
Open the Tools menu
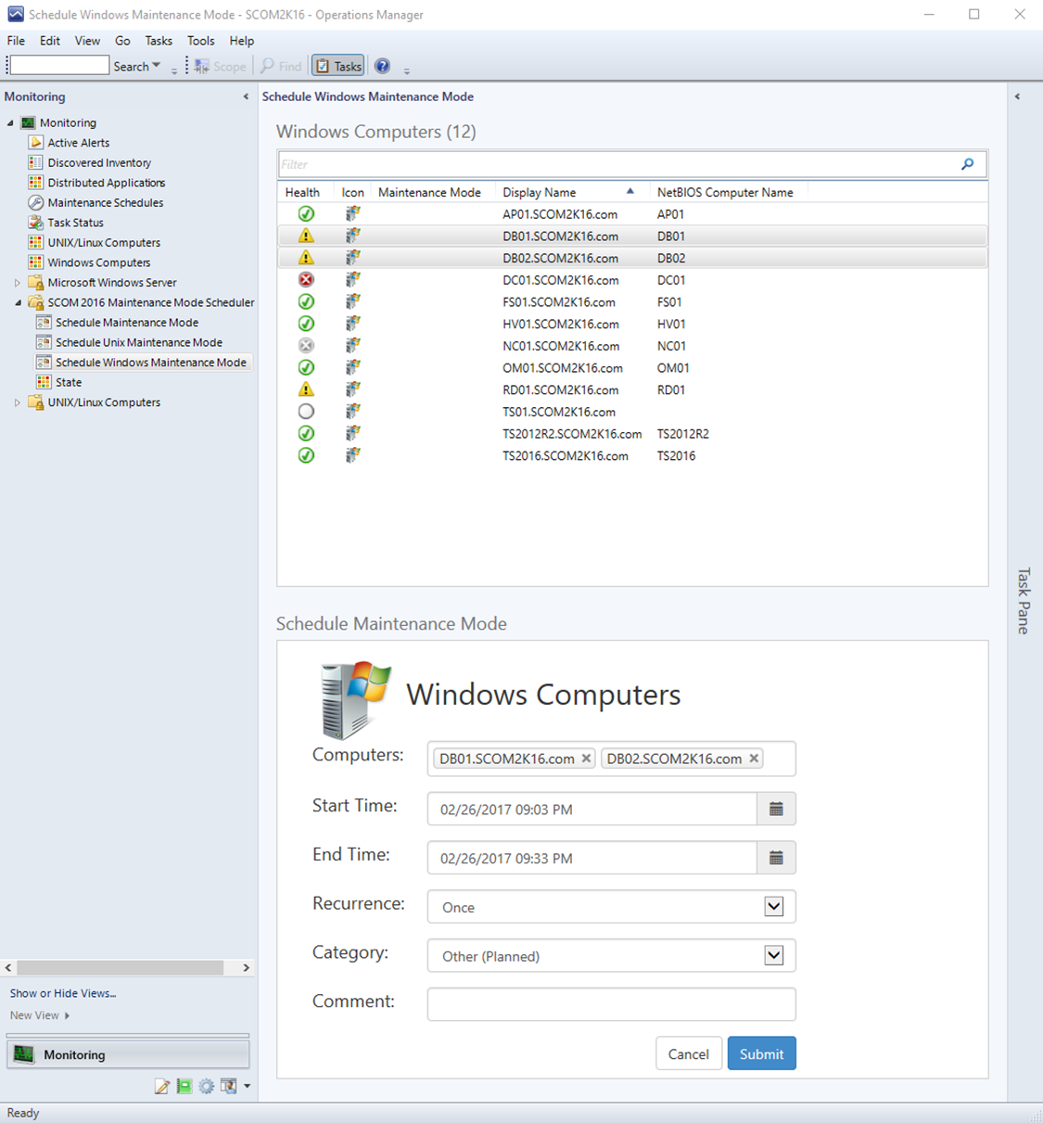(x=201, y=41)
